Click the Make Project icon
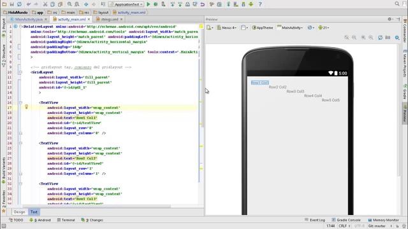408x229 pixels. pyautogui.click(x=103, y=4)
